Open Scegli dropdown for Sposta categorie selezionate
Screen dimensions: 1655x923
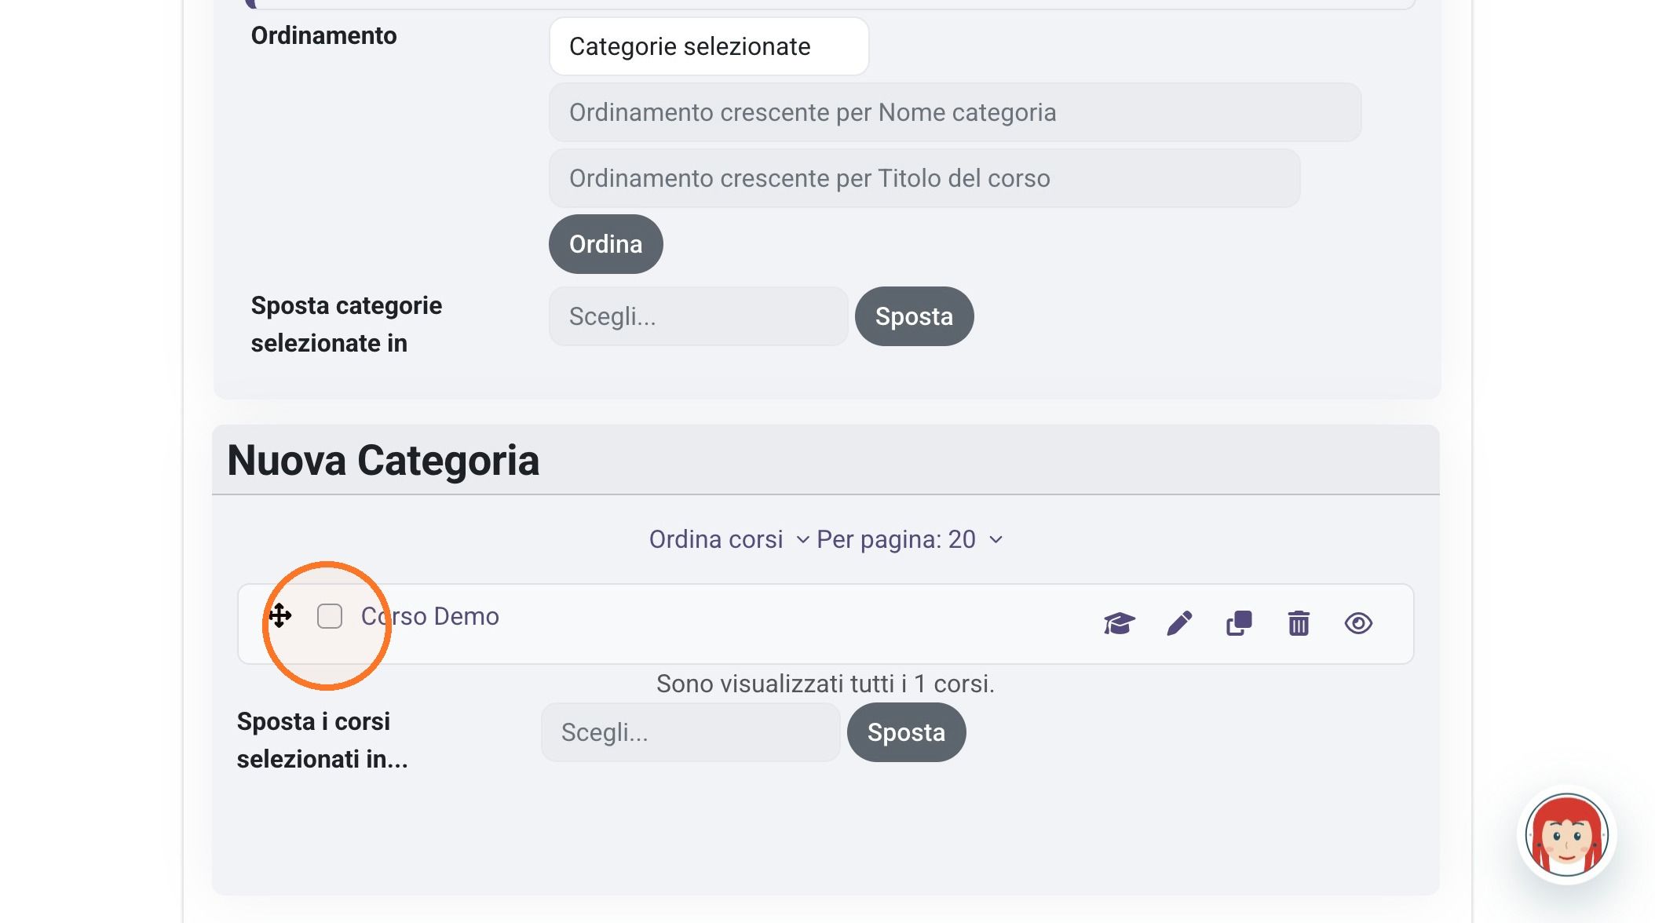click(698, 316)
